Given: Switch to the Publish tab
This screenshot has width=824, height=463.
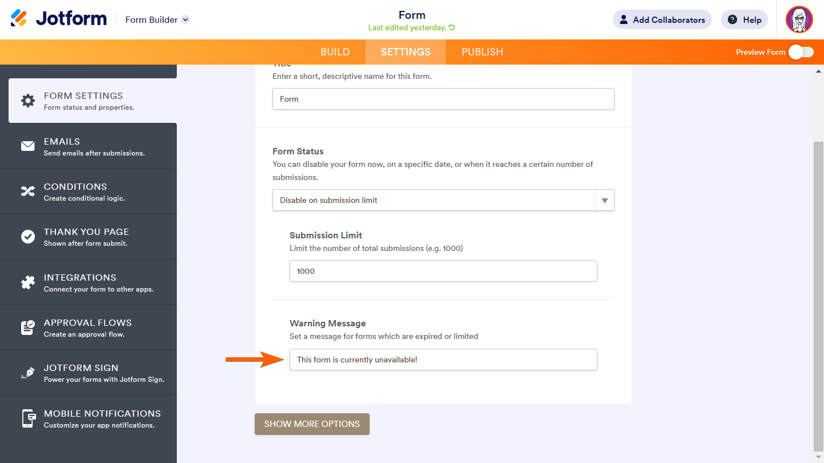Looking at the screenshot, I should 482,52.
